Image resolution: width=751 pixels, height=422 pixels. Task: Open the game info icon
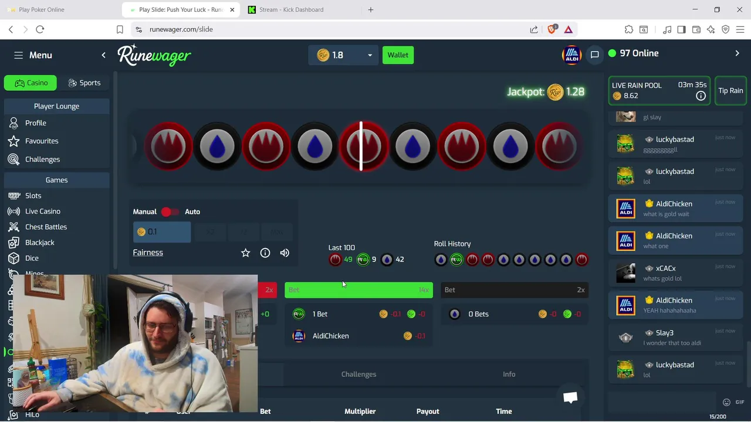pos(265,253)
